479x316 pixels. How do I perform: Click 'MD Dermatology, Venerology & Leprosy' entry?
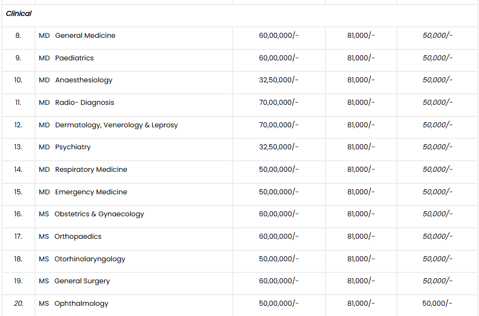tap(108, 125)
